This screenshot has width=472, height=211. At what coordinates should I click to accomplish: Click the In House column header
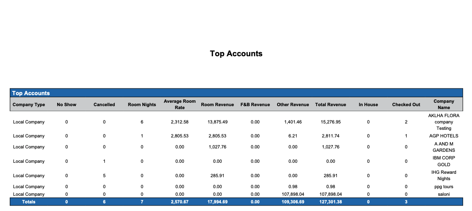tap(368, 104)
